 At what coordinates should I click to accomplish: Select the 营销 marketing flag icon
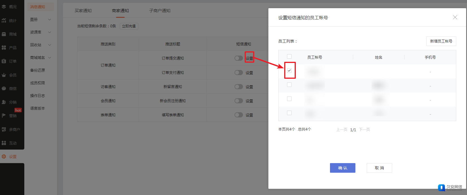click(x=4, y=116)
